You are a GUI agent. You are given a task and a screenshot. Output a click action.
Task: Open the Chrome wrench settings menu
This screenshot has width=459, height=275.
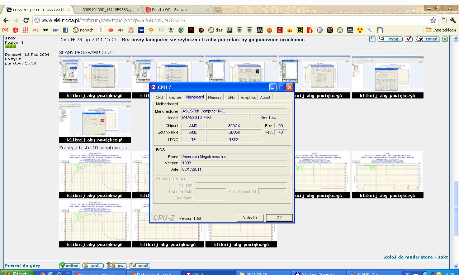click(x=453, y=20)
